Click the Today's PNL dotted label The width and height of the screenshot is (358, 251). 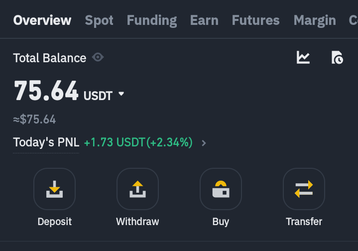click(46, 142)
